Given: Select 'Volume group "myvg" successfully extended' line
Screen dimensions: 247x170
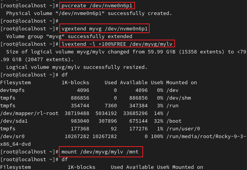Looking at the screenshot, I should pos(69,37).
